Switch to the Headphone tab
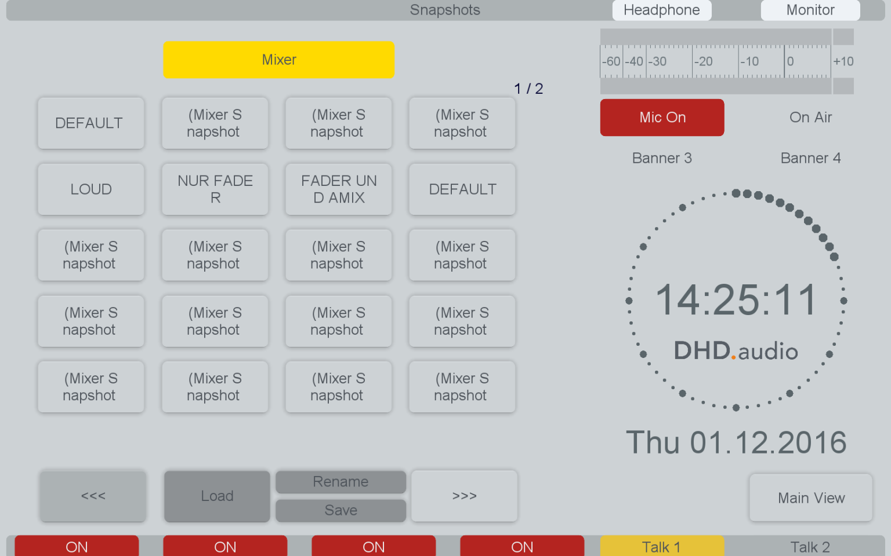The image size is (891, 556). (x=661, y=10)
